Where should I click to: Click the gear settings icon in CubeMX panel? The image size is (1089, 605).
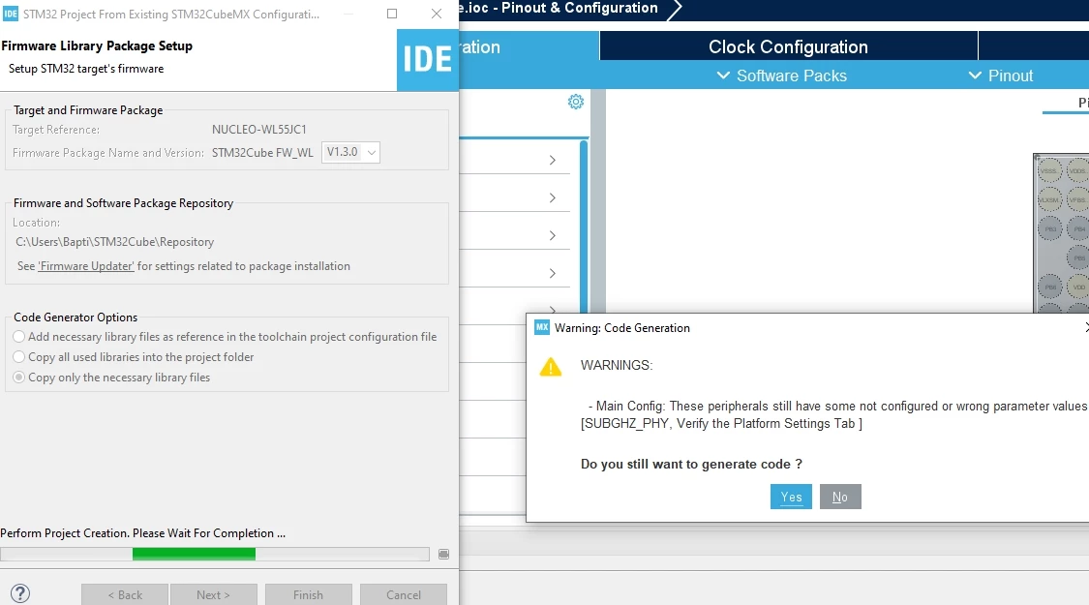(576, 102)
